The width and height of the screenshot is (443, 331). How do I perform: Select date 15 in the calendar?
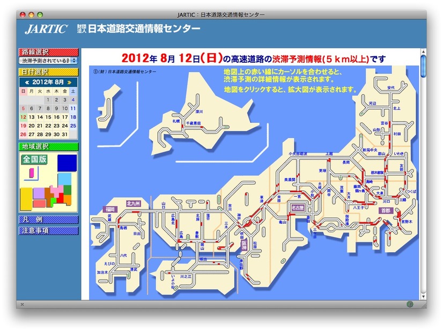pyautogui.click(x=48, y=117)
